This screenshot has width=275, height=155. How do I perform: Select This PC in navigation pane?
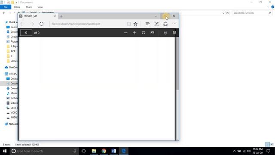11,74
